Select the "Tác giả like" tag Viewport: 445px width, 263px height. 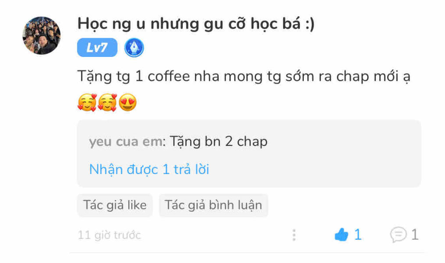(115, 205)
